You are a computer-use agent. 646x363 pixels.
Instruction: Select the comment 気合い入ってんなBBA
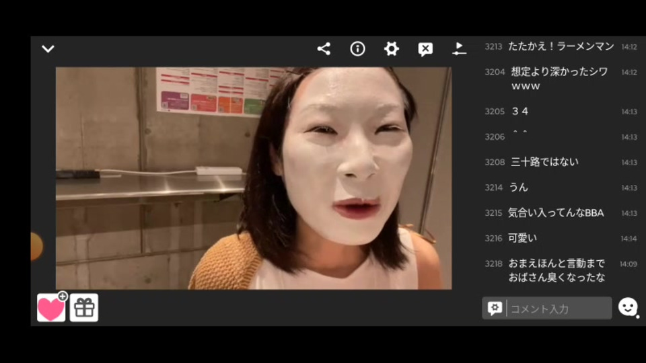tap(556, 213)
